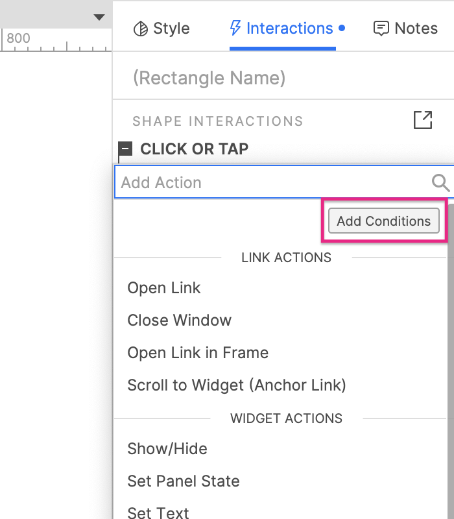Viewport: 454px width, 519px height.
Task: Click the action list scrollbar
Action: coord(450,363)
